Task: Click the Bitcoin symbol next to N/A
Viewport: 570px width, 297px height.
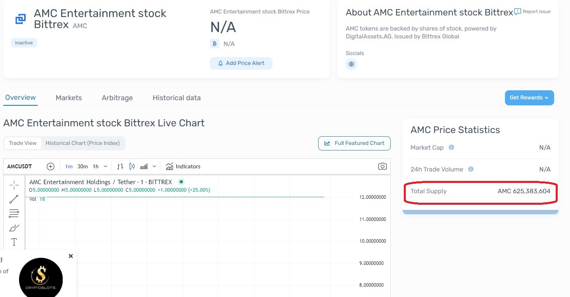Action: coord(215,44)
